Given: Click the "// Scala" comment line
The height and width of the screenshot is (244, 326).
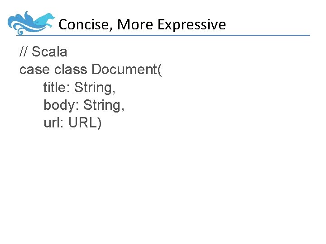Looking at the screenshot, I should point(43,52).
